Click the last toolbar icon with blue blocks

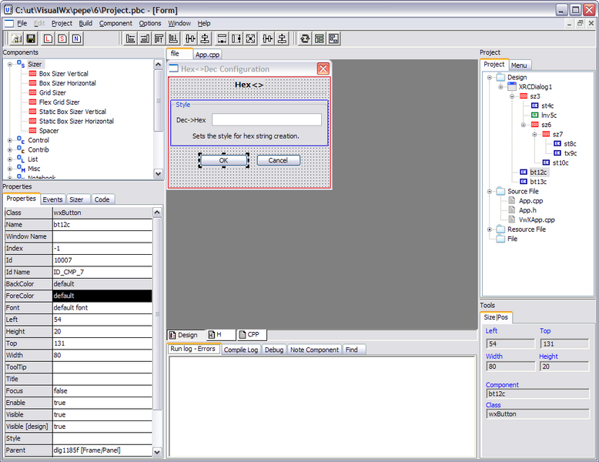pos(334,38)
